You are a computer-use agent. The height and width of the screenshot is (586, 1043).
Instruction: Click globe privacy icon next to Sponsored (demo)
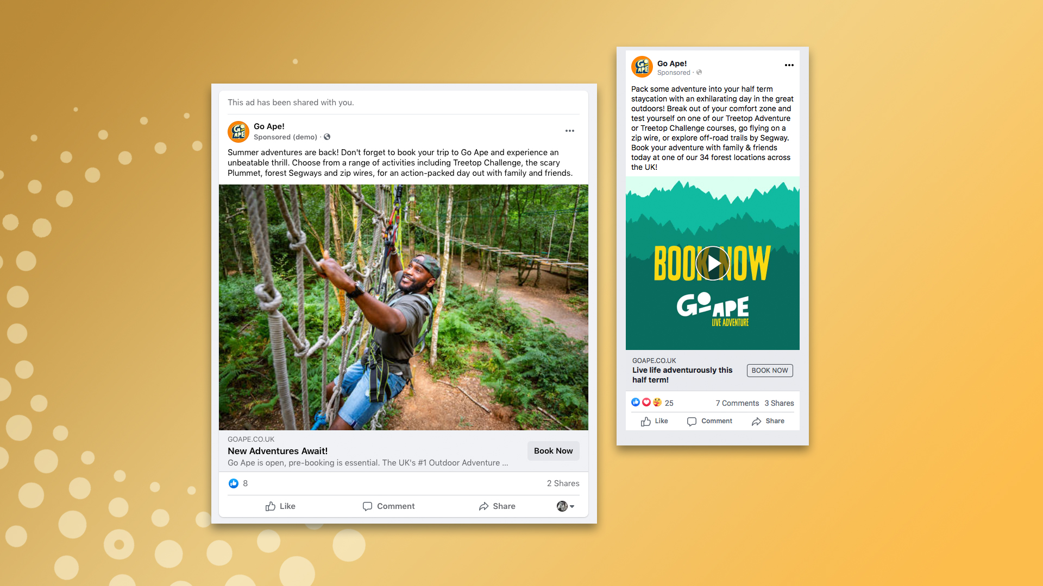pos(327,137)
